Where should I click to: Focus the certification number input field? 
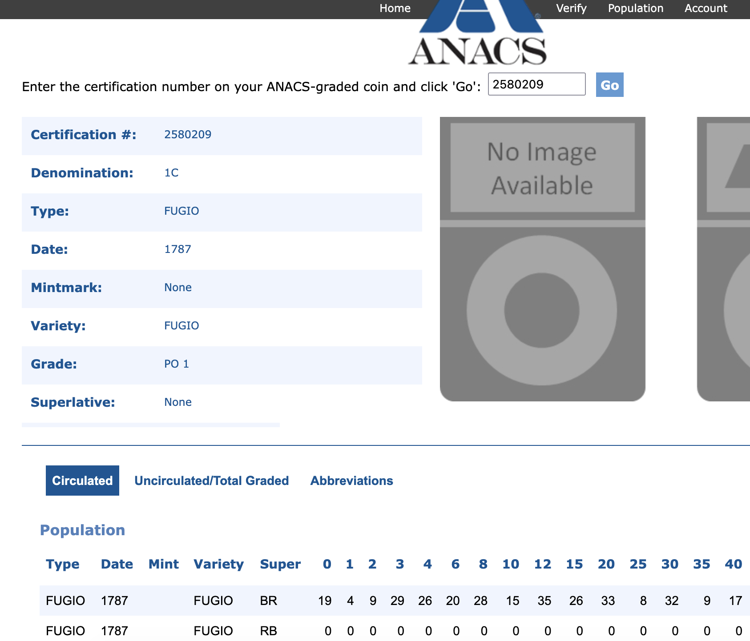pyautogui.click(x=537, y=84)
